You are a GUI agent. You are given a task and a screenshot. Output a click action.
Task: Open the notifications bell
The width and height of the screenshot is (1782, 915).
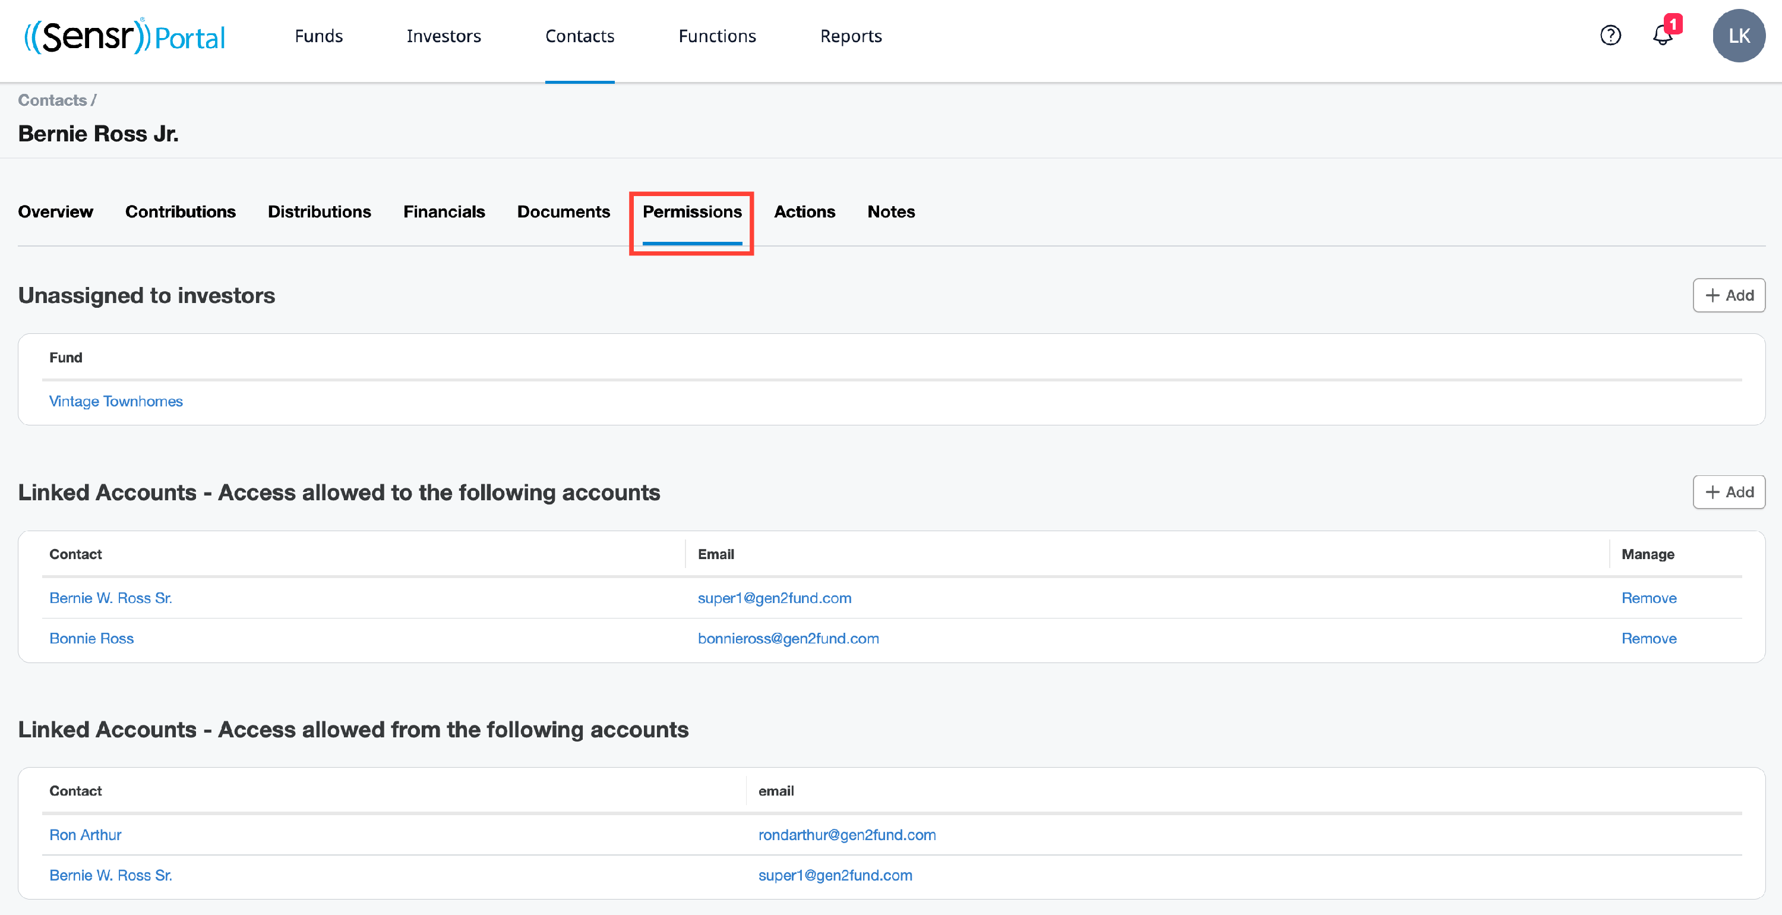1663,35
